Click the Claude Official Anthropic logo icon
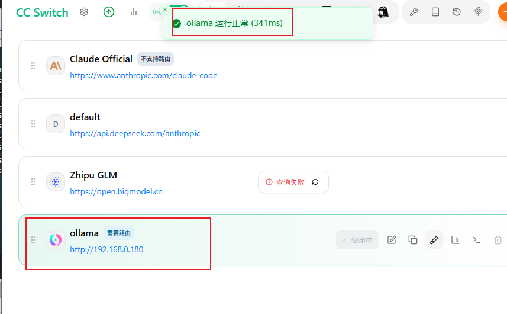 click(56, 66)
